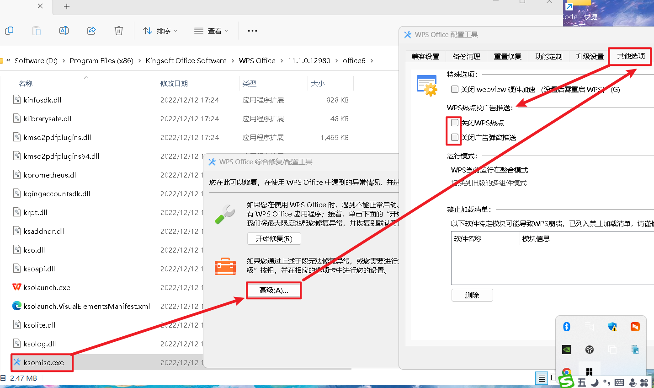The height and width of the screenshot is (388, 654).
Task: Select ksolaunch.exe in the file list
Action: (x=47, y=287)
